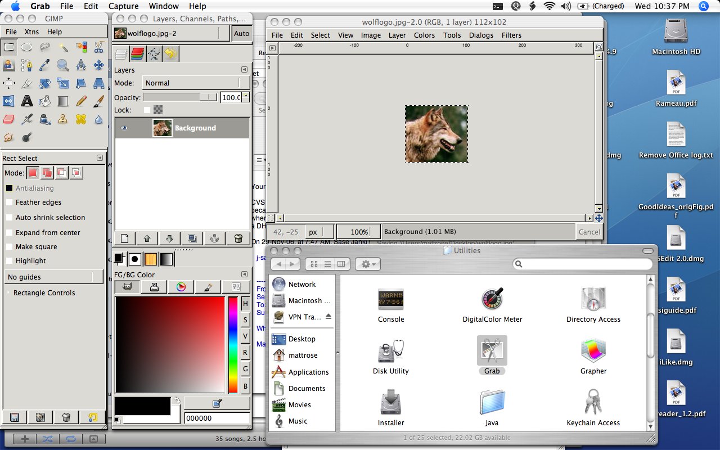Viewport: 720px width, 450px height.
Task: Activate the Text tool
Action: [26, 101]
